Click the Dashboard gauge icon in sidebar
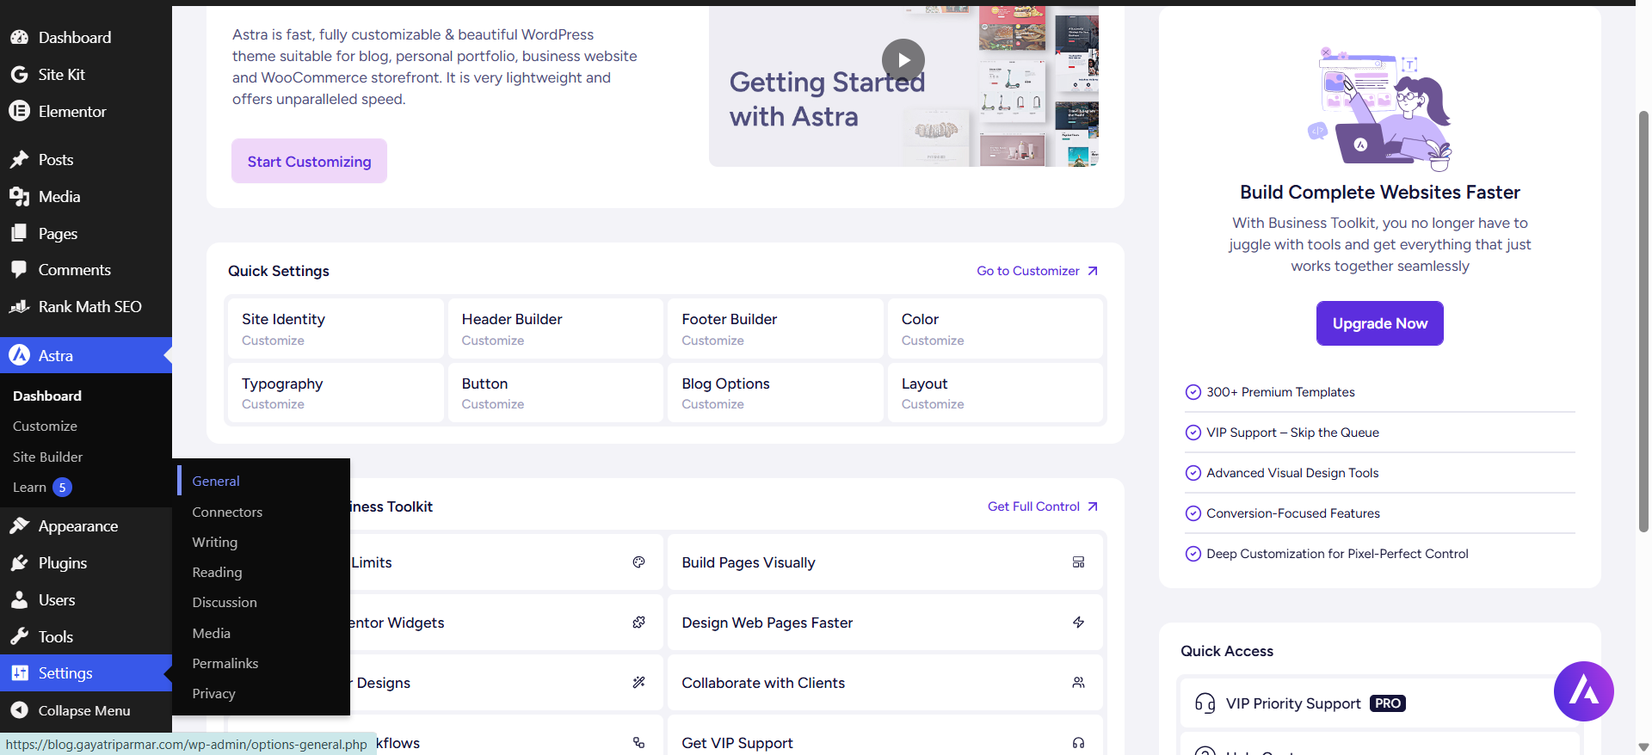 pos(20,38)
